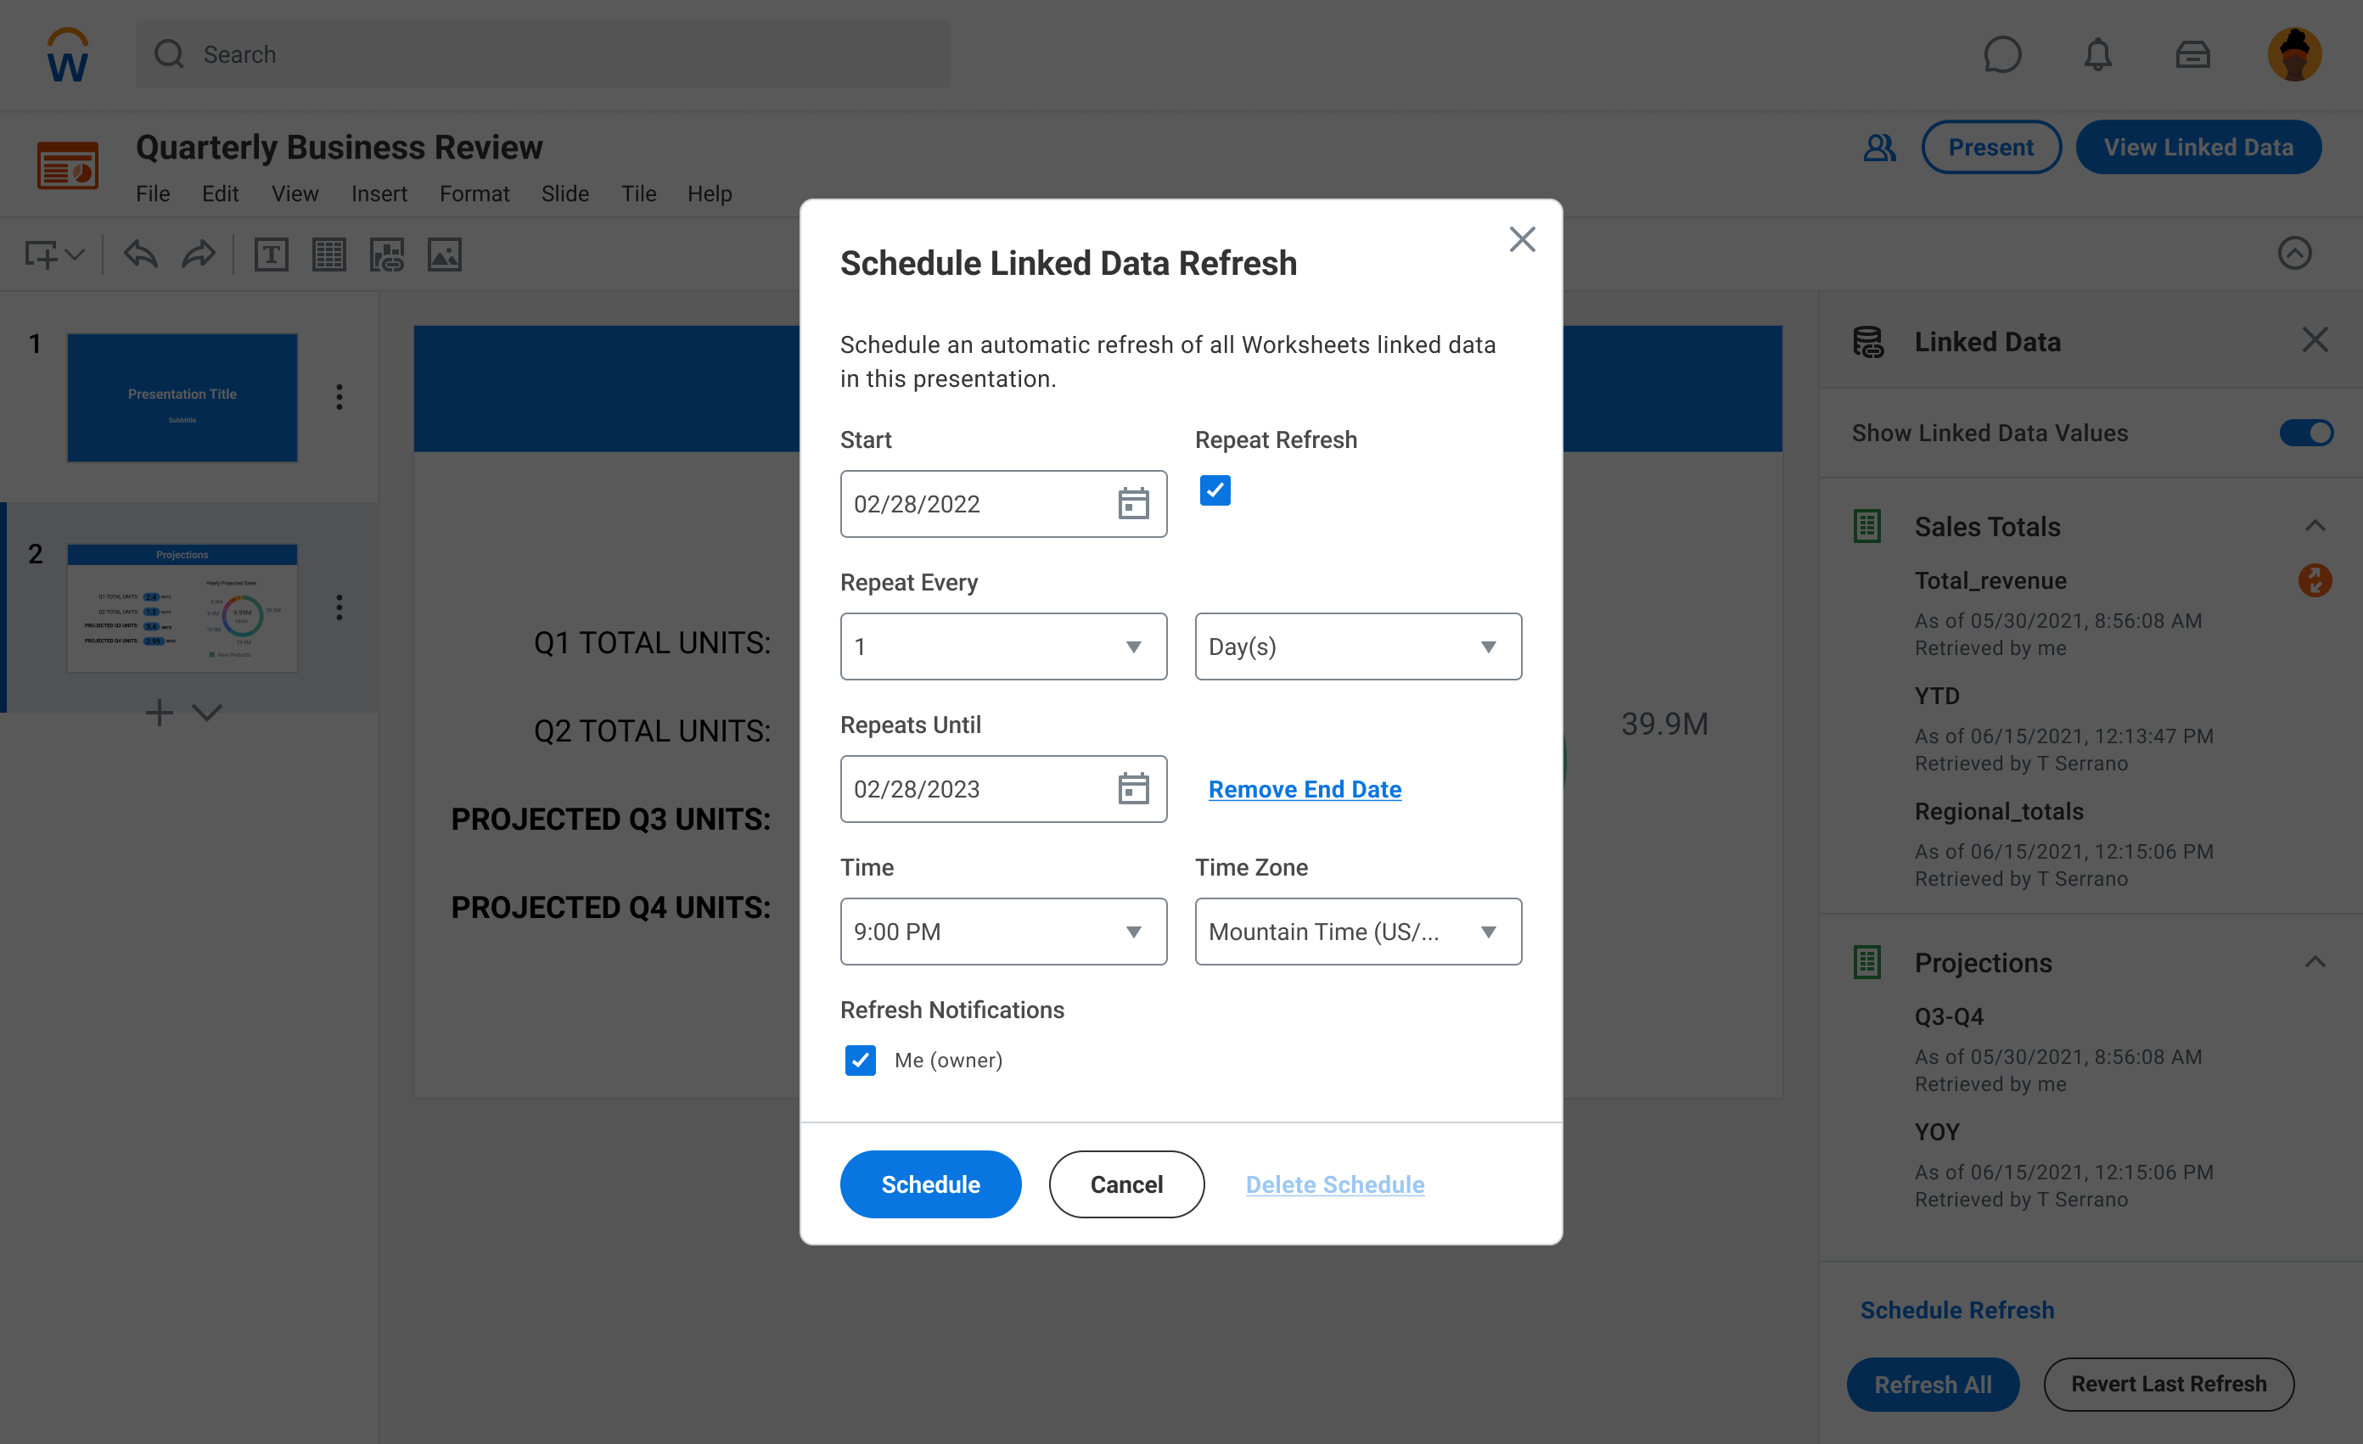The image size is (2363, 1444).
Task: Open the Tile menu
Action: pyautogui.click(x=637, y=193)
